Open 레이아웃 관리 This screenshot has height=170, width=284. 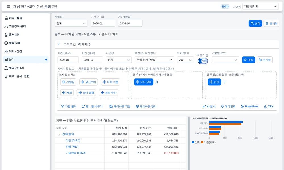tap(146, 107)
